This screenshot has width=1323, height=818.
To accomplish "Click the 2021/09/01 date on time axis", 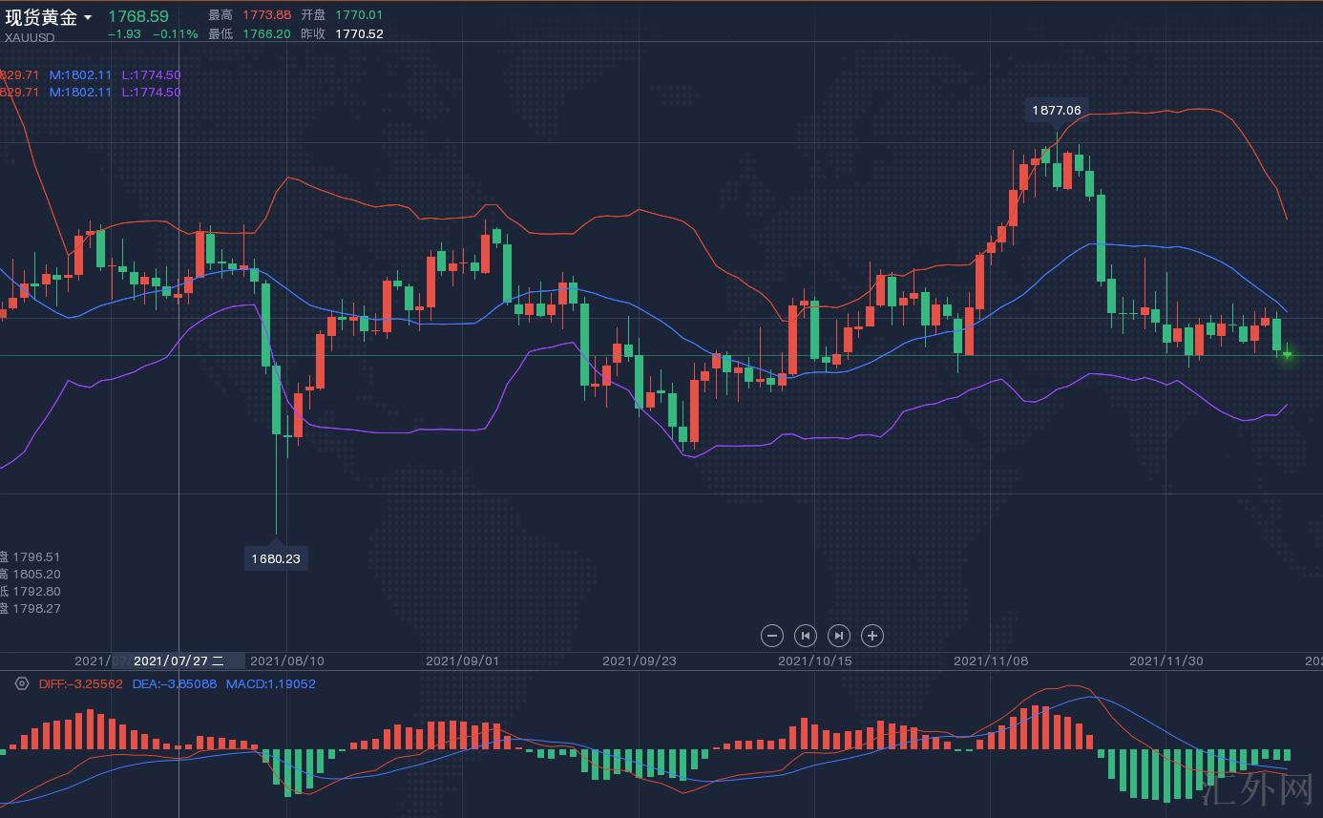I will 462,661.
